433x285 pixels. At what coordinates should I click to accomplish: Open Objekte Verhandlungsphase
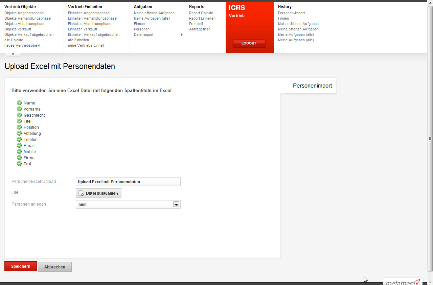(27, 18)
